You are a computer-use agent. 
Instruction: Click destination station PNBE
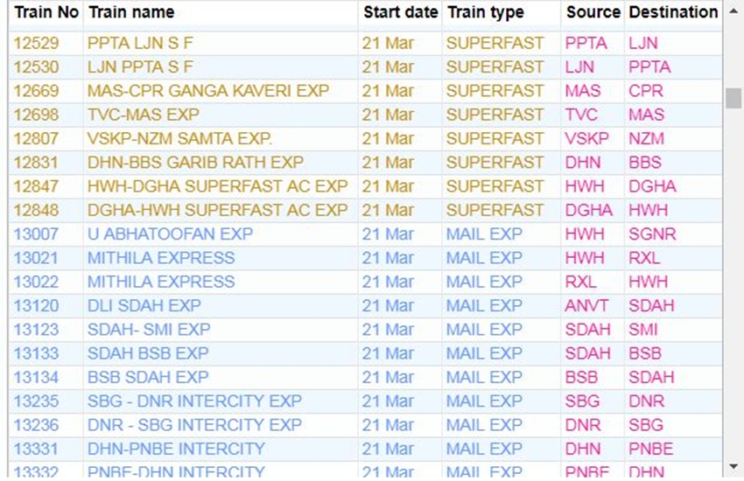650,449
